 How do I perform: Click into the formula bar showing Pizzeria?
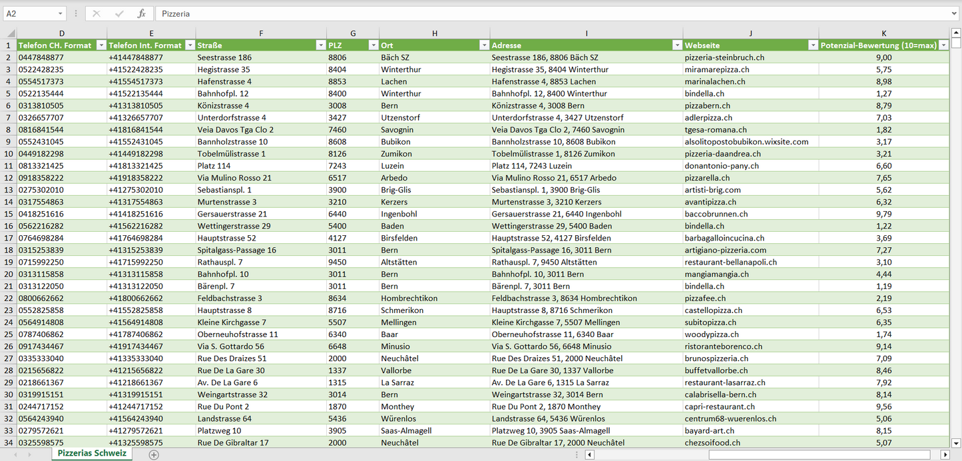[x=533, y=13]
